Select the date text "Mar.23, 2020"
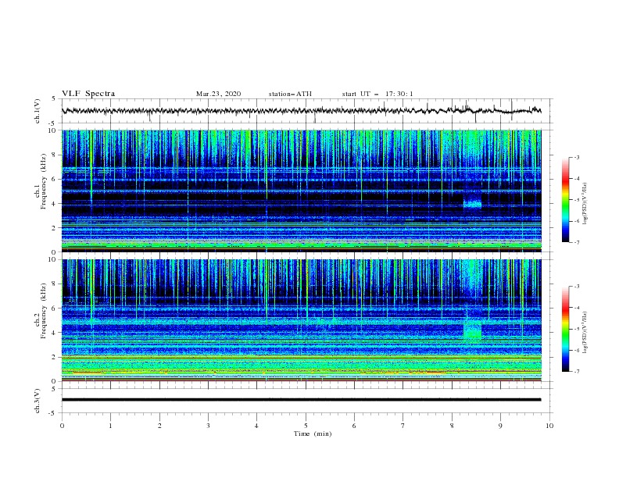This screenshot has height=478, width=619. [x=218, y=94]
